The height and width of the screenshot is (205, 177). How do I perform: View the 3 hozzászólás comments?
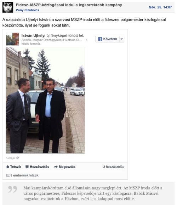pyautogui.click(x=114, y=167)
